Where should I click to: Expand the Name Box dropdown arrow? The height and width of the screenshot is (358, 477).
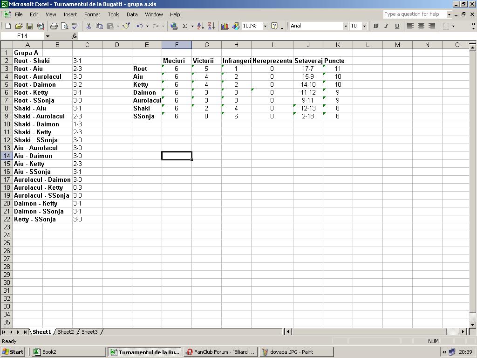48,36
